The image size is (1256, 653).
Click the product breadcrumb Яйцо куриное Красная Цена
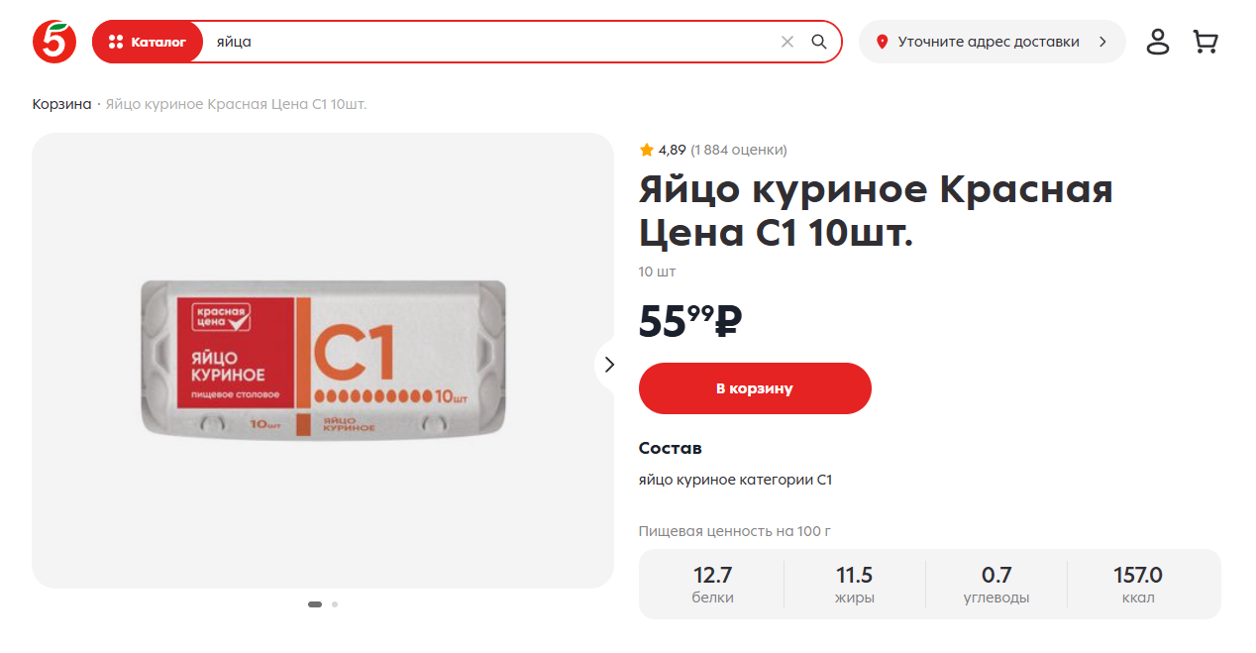tap(236, 104)
